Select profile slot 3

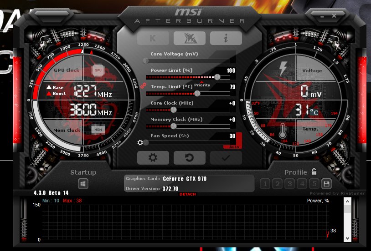[289, 184]
